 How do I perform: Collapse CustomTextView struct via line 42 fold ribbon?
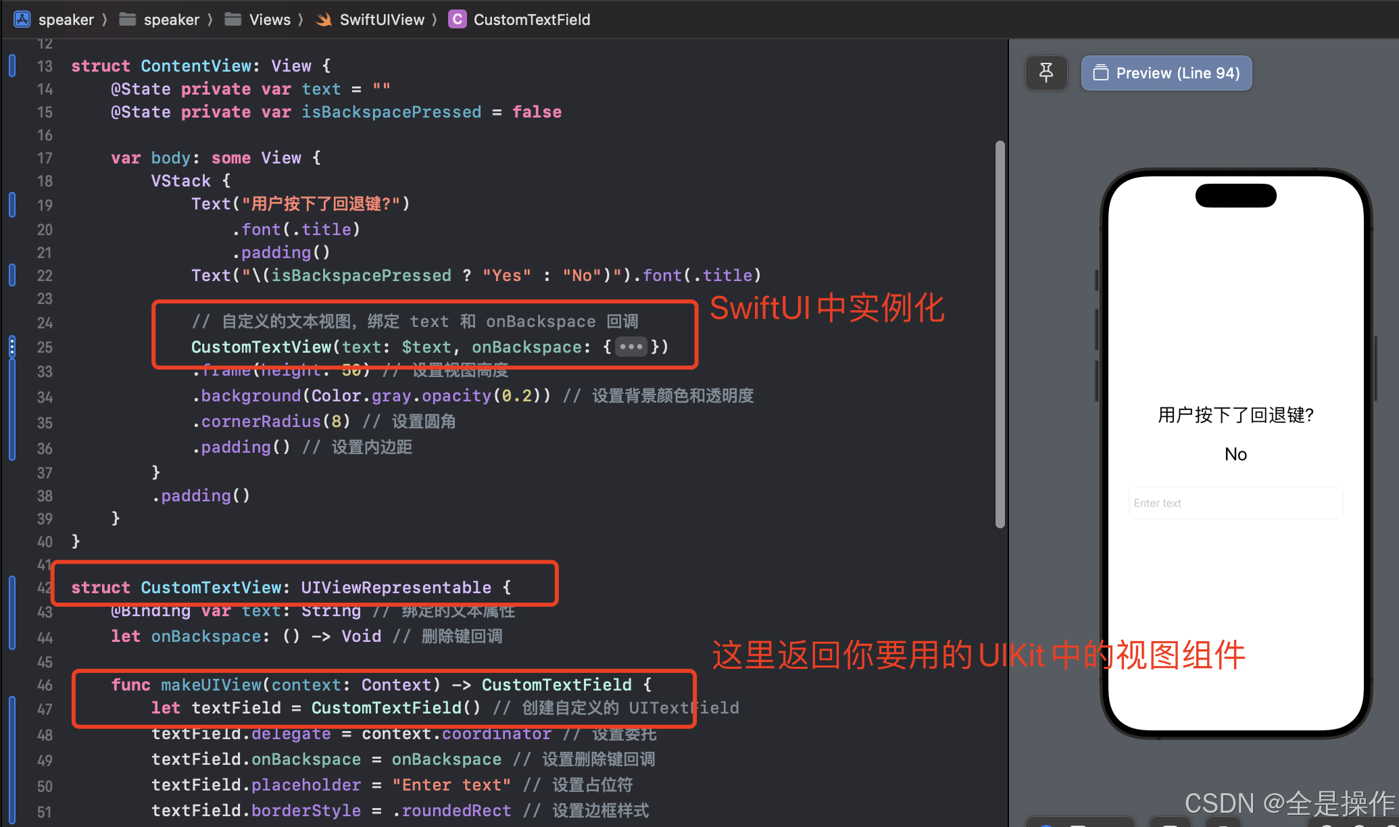tap(12, 588)
